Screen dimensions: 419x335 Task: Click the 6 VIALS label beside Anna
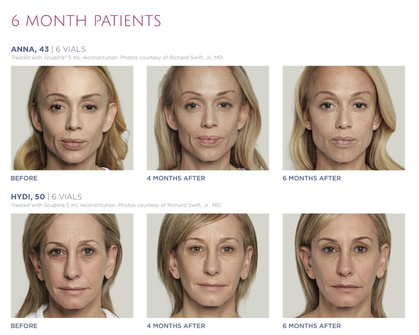(x=70, y=49)
